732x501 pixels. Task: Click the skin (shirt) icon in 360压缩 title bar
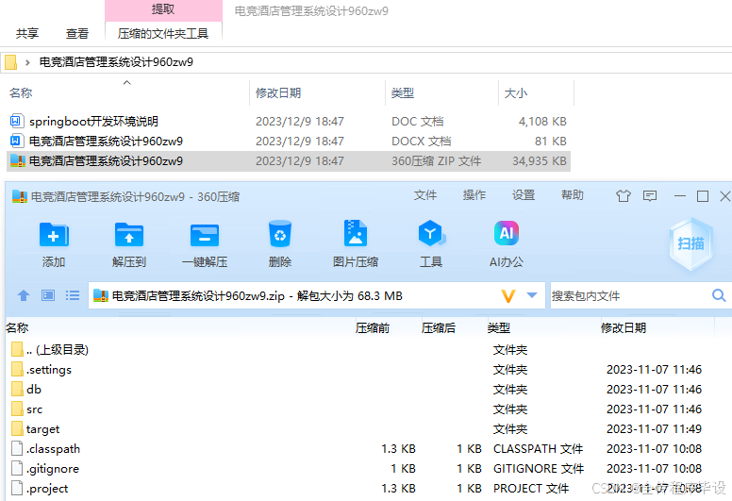coord(624,196)
